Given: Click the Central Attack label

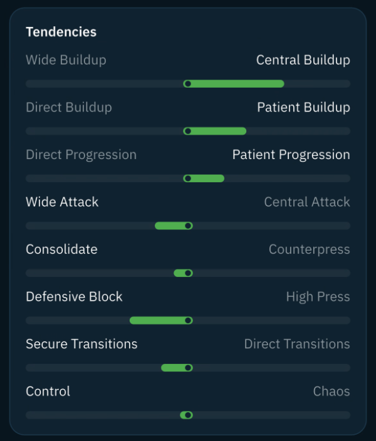Looking at the screenshot, I should 307,202.
